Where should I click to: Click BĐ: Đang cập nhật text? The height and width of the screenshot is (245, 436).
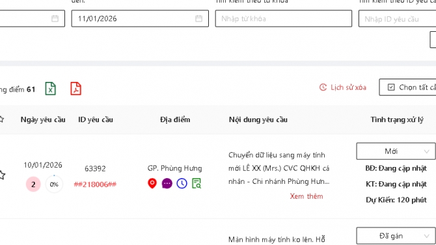tap(396, 168)
